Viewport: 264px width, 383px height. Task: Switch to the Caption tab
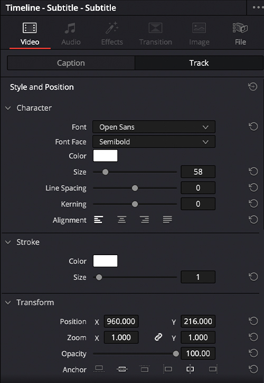[71, 63]
